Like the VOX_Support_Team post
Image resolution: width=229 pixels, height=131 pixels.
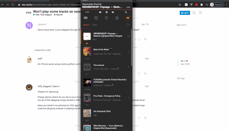point(139,118)
